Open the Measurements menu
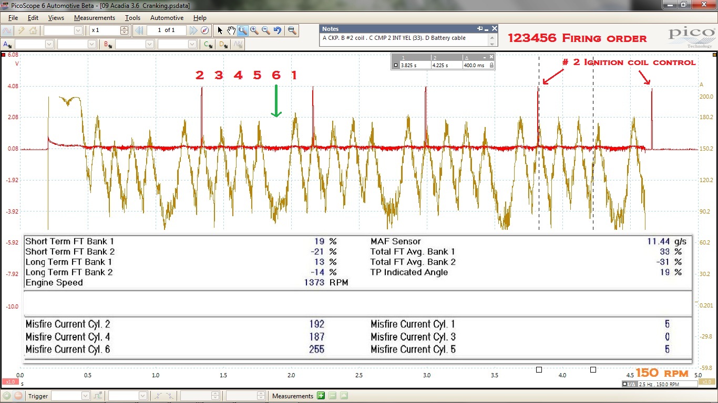 [94, 18]
